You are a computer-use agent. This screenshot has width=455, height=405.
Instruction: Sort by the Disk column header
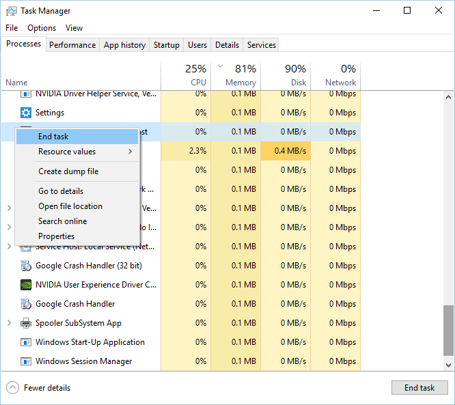[x=286, y=76]
